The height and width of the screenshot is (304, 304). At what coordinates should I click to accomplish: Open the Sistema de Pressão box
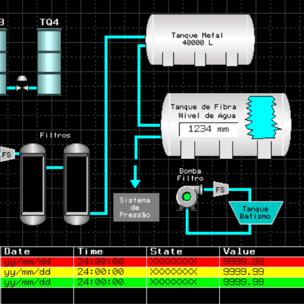136,207
